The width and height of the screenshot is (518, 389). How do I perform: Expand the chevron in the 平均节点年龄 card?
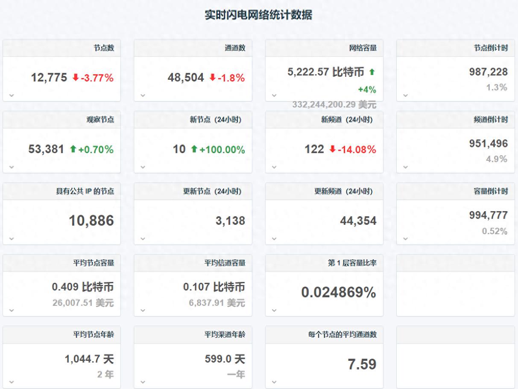(12, 382)
